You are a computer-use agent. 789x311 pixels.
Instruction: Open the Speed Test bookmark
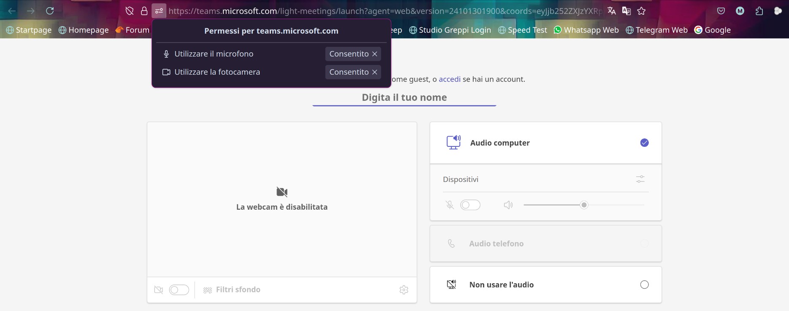coord(523,30)
